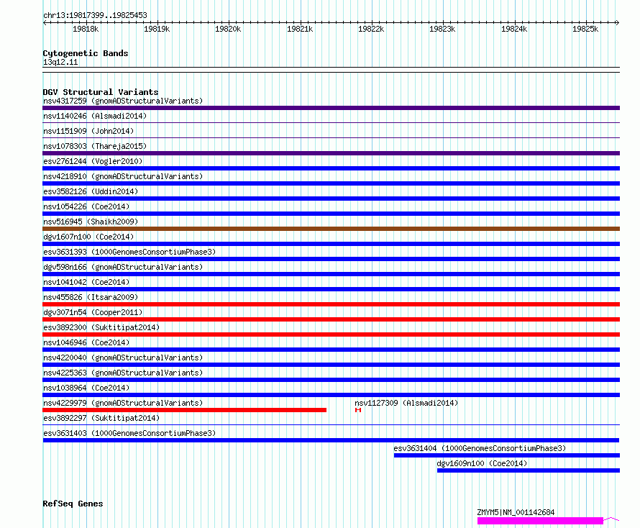Screen dimensions: 640x528
Task: Click nsv516945 (Shaikh2009) label
Action: tap(91, 222)
